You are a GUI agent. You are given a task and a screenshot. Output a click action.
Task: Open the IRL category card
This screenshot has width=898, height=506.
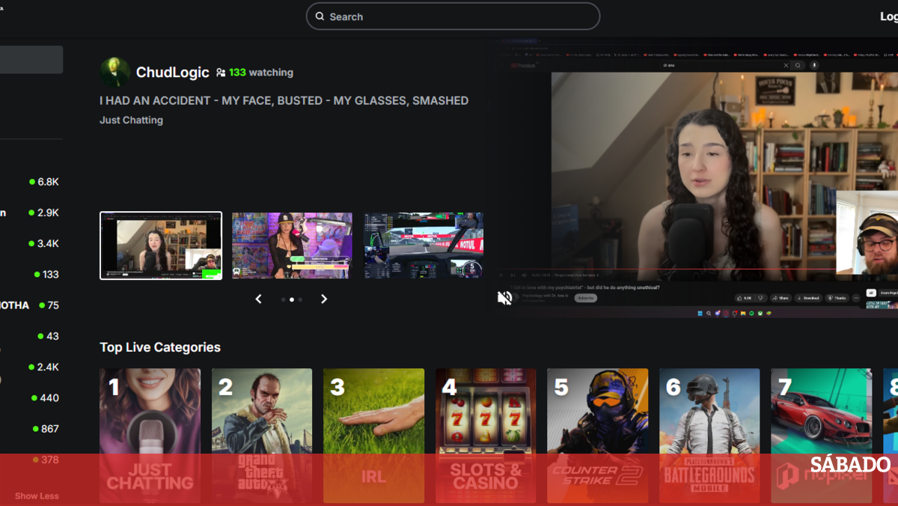[373, 436]
